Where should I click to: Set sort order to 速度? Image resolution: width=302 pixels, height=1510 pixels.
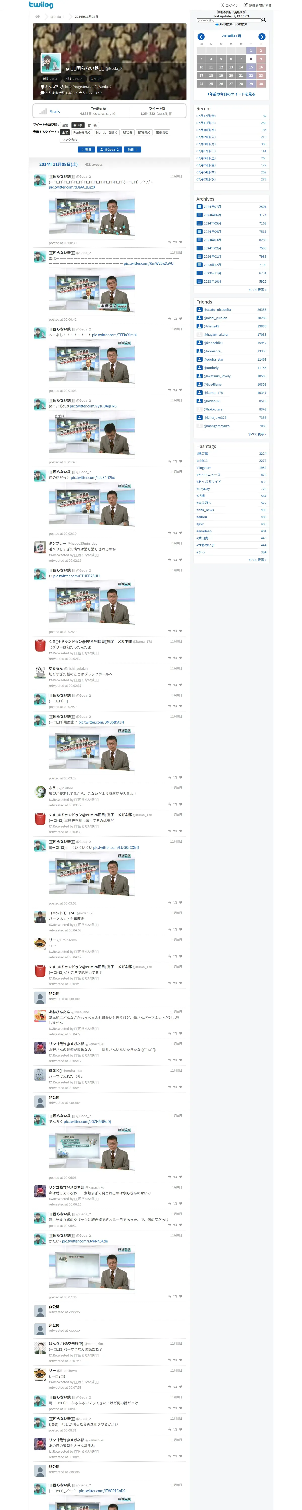pyautogui.click(x=65, y=125)
